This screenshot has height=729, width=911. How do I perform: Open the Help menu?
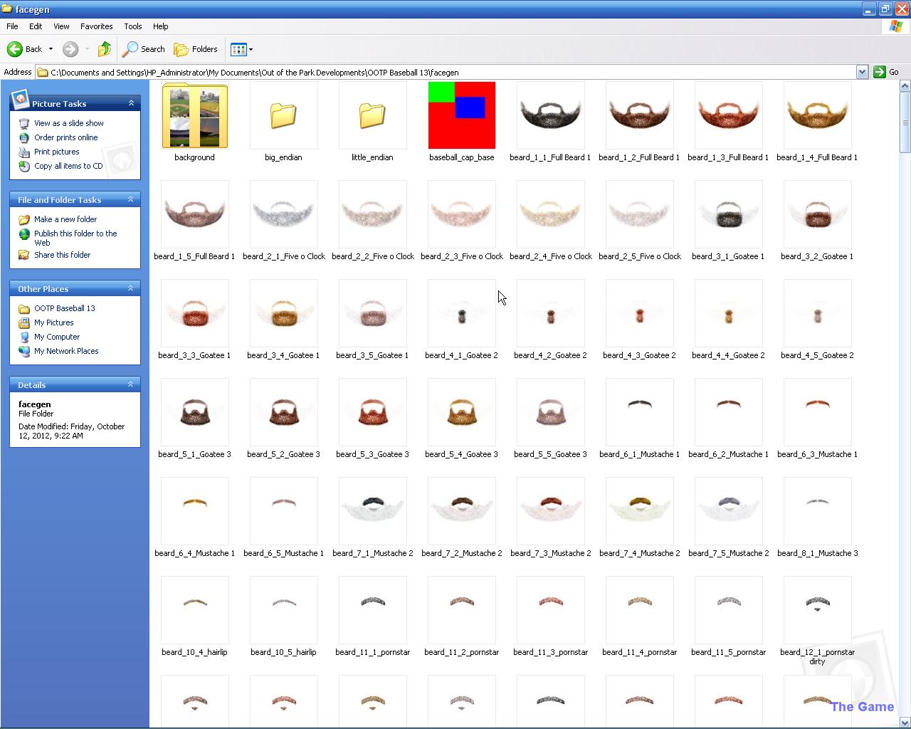(x=160, y=26)
